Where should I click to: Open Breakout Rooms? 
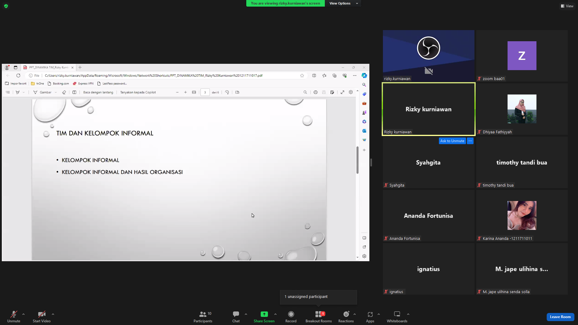coord(319,317)
